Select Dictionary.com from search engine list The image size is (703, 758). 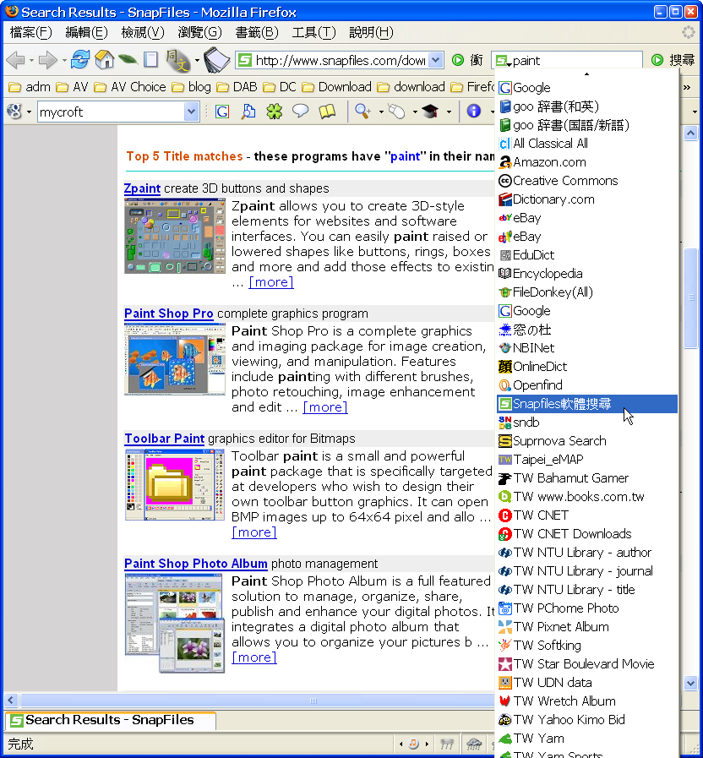553,199
